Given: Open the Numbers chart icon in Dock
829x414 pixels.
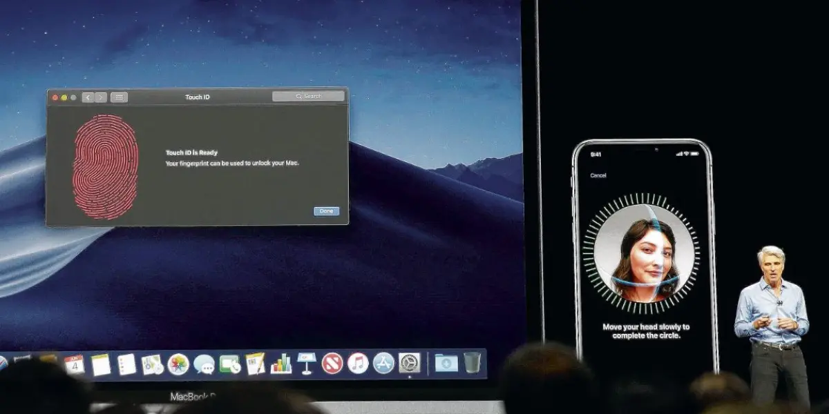Looking at the screenshot, I should (x=281, y=364).
